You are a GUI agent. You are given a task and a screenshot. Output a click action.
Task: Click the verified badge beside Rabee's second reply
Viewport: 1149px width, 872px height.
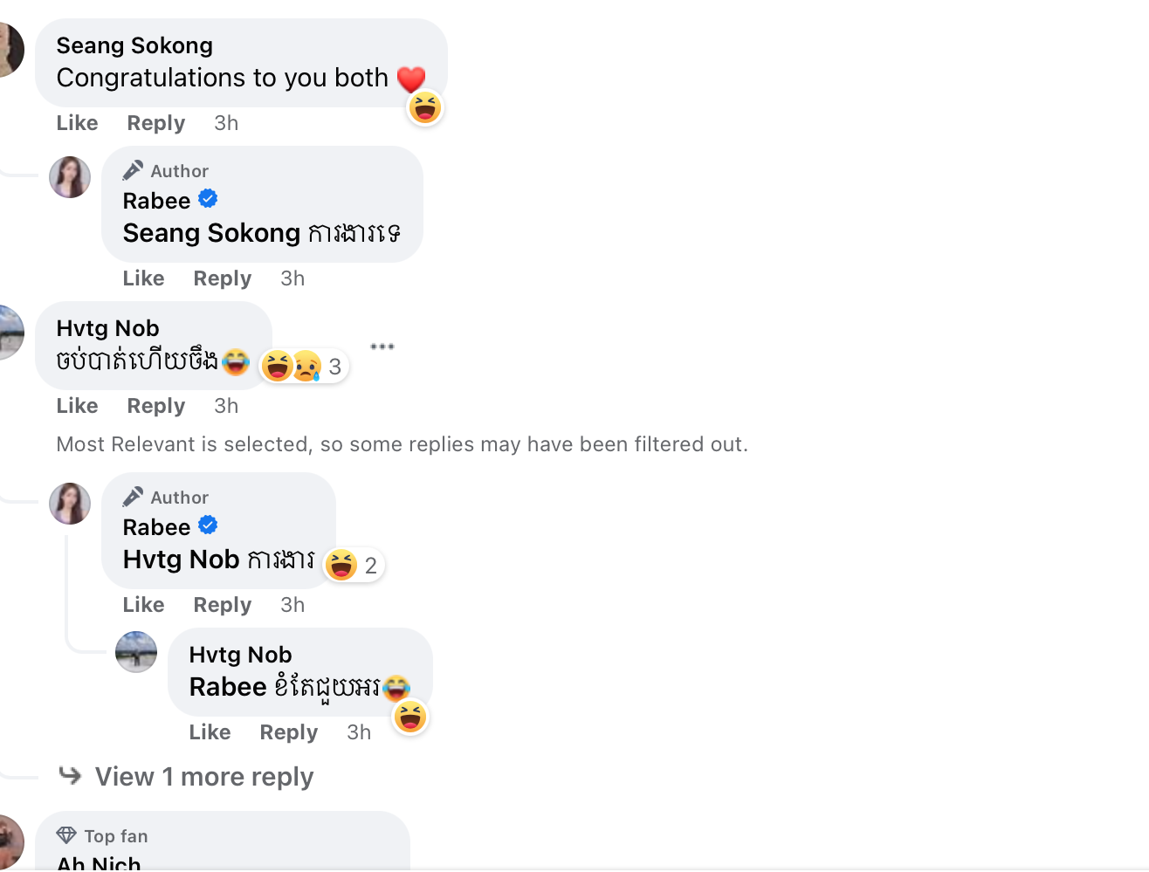(208, 526)
